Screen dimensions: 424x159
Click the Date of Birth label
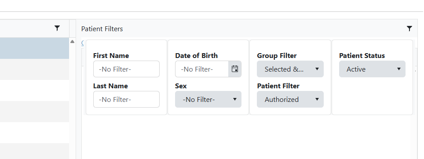click(196, 56)
